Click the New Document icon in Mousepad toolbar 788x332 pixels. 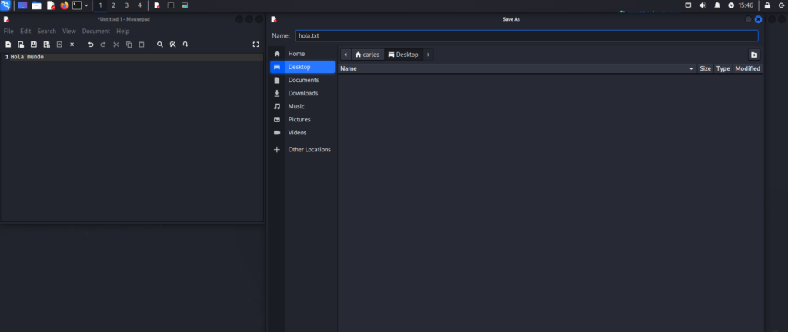pos(8,45)
